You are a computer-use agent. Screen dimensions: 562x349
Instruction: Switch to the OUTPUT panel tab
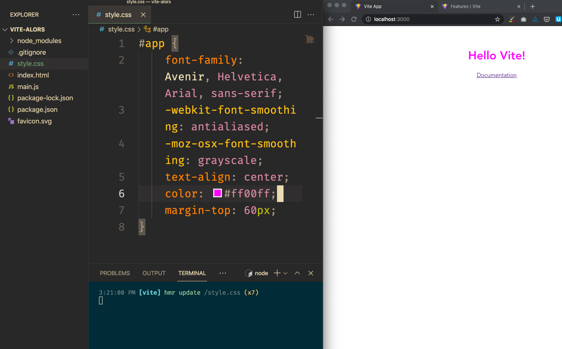pyautogui.click(x=154, y=273)
